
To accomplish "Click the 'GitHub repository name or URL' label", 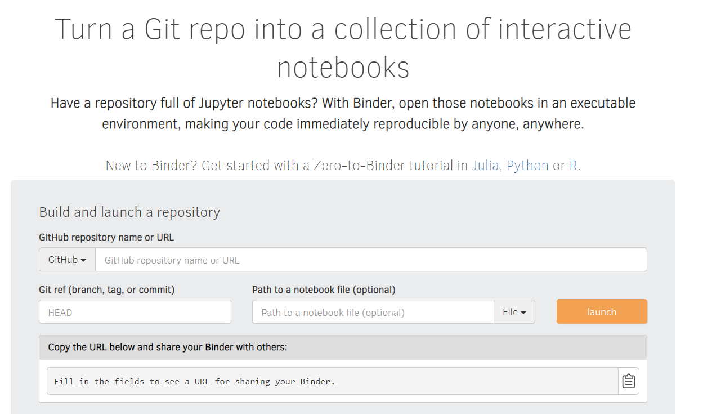I will click(106, 237).
